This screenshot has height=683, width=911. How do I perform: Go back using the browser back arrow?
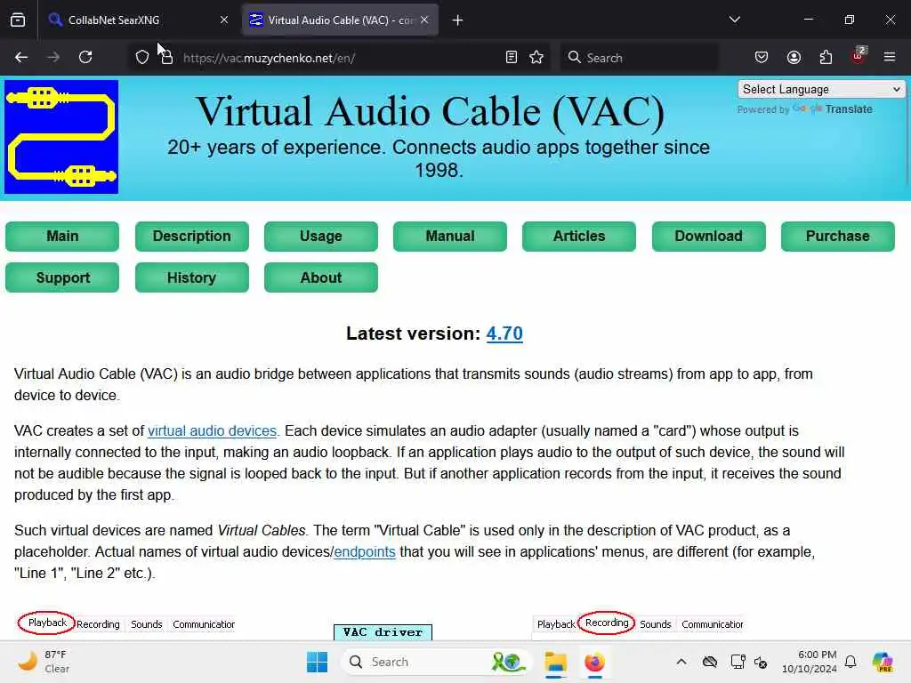pos(21,57)
